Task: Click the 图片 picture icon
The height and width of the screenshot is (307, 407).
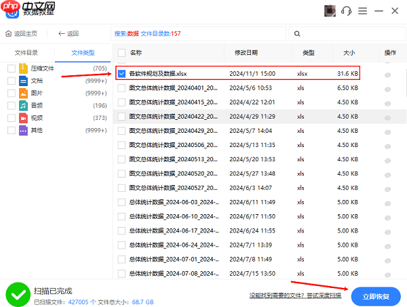Action: [x=23, y=93]
